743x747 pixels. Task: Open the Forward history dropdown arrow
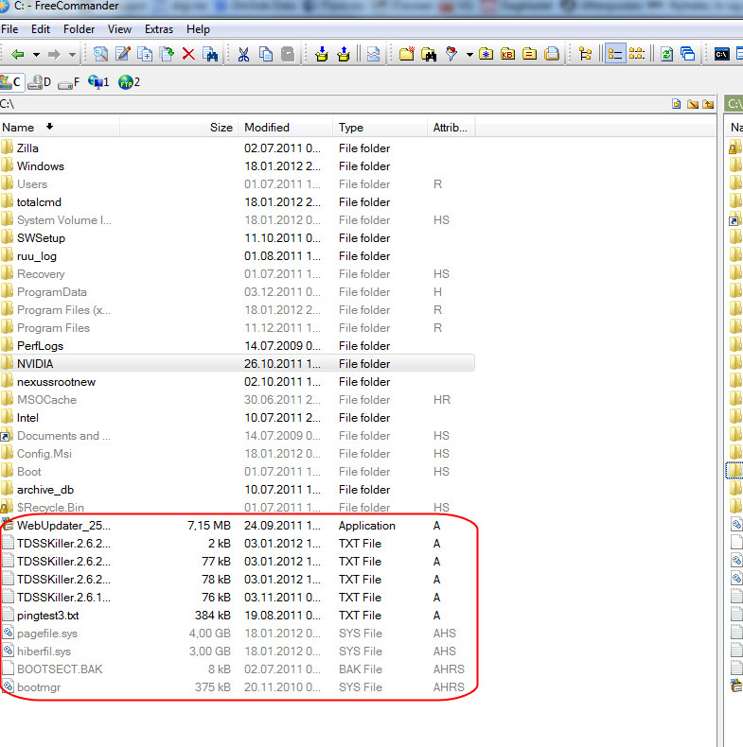[72, 55]
